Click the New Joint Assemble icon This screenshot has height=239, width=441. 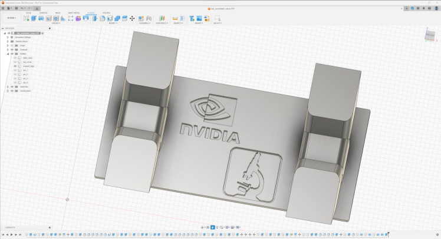click(x=140, y=18)
